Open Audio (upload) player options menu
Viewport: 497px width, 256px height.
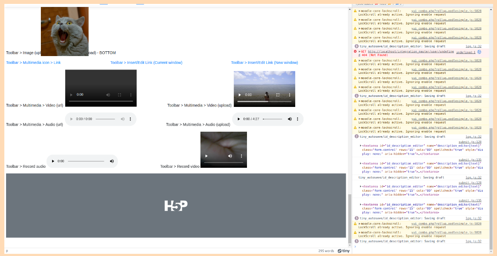pos(297,119)
